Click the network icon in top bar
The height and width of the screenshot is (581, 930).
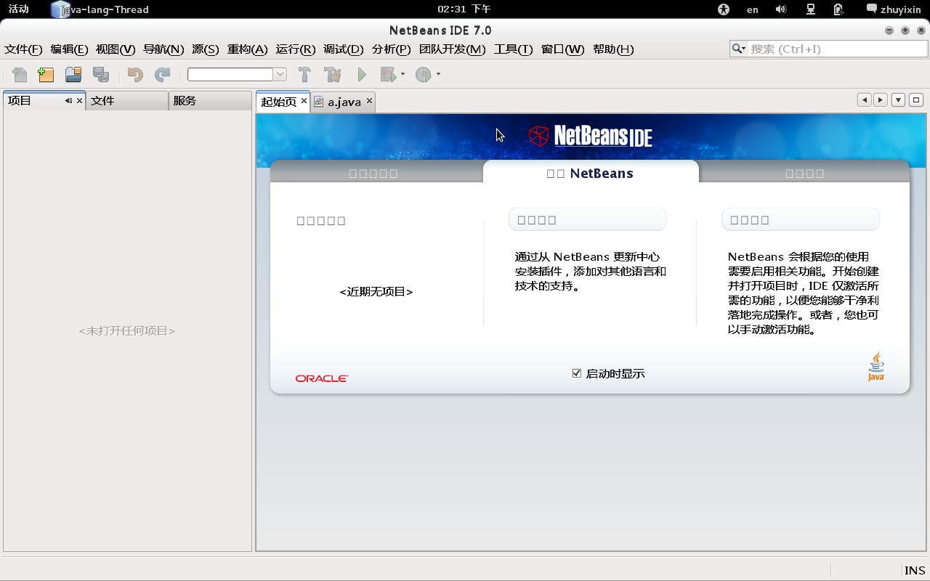click(811, 9)
